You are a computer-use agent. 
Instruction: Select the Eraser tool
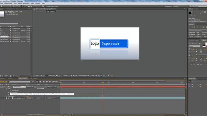click(x=32, y=6)
